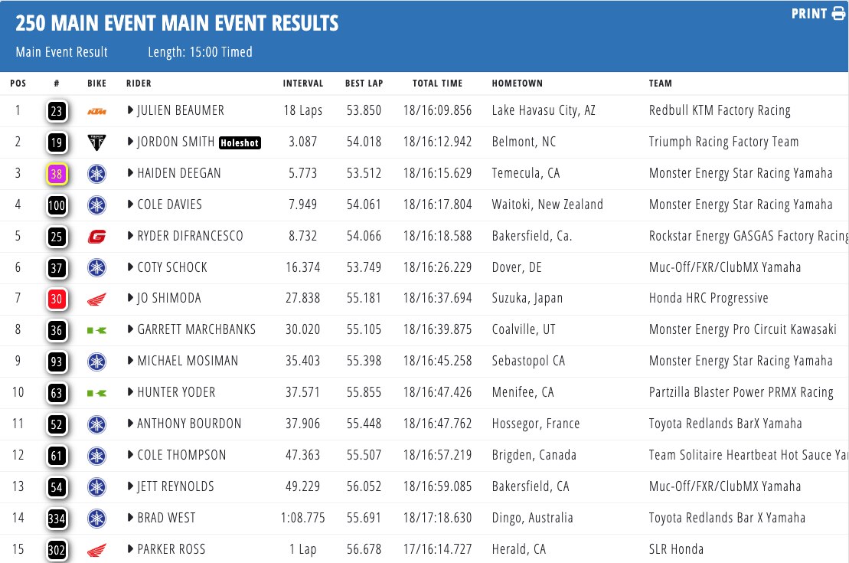
Task: Expand Cole Davies rider details arrow
Action: tap(131, 205)
